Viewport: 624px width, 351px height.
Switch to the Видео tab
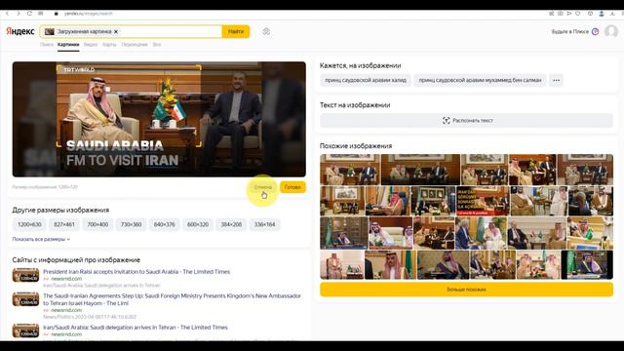[91, 45]
